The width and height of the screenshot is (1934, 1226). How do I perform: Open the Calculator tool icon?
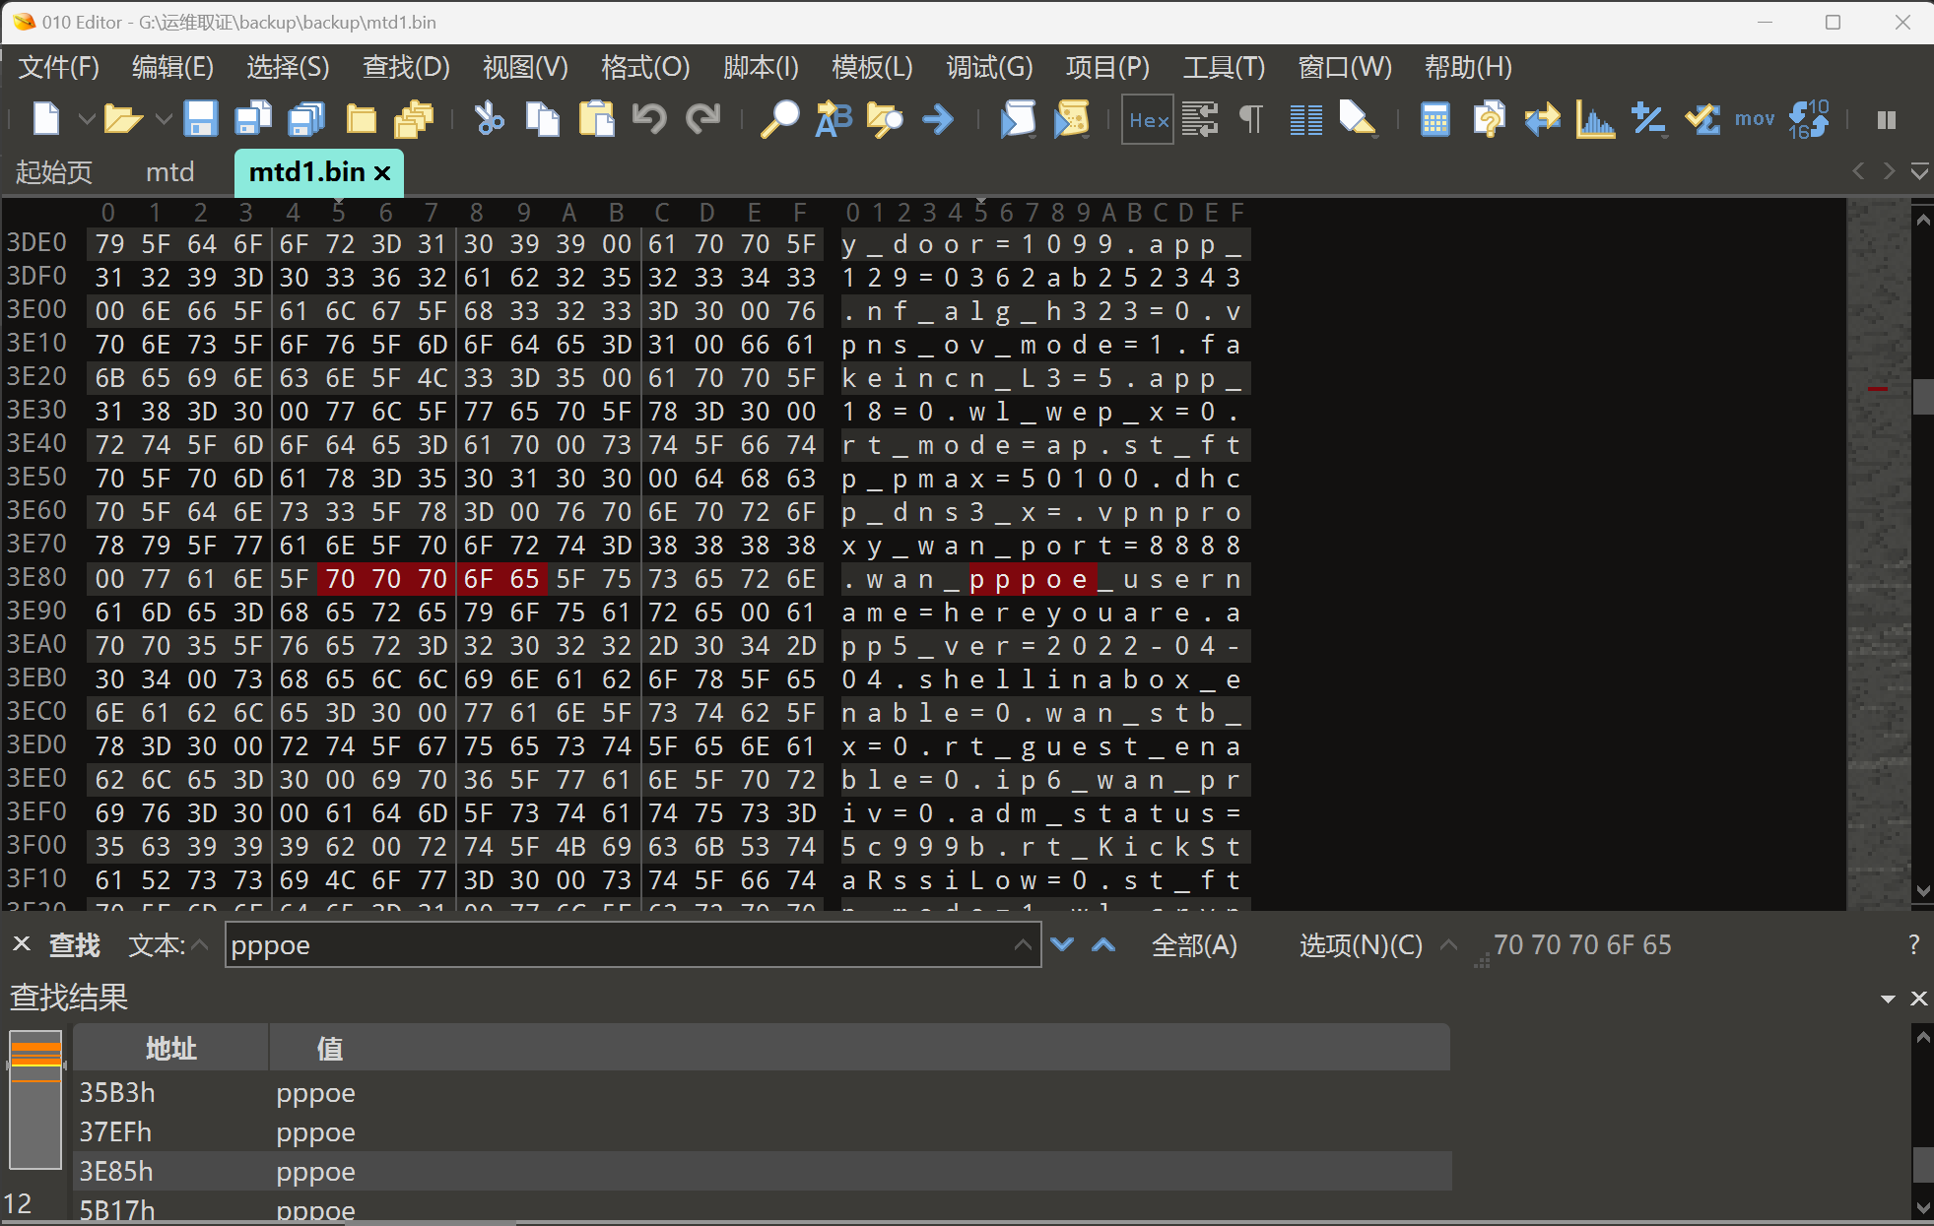[x=1434, y=119]
